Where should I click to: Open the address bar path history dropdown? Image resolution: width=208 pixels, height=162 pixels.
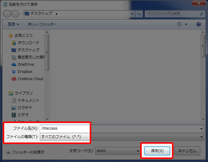tap(132, 14)
